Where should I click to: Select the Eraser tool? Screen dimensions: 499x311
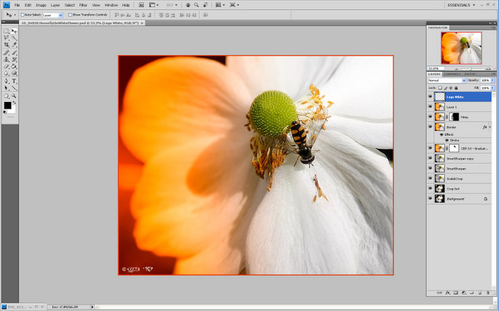(x=6, y=67)
